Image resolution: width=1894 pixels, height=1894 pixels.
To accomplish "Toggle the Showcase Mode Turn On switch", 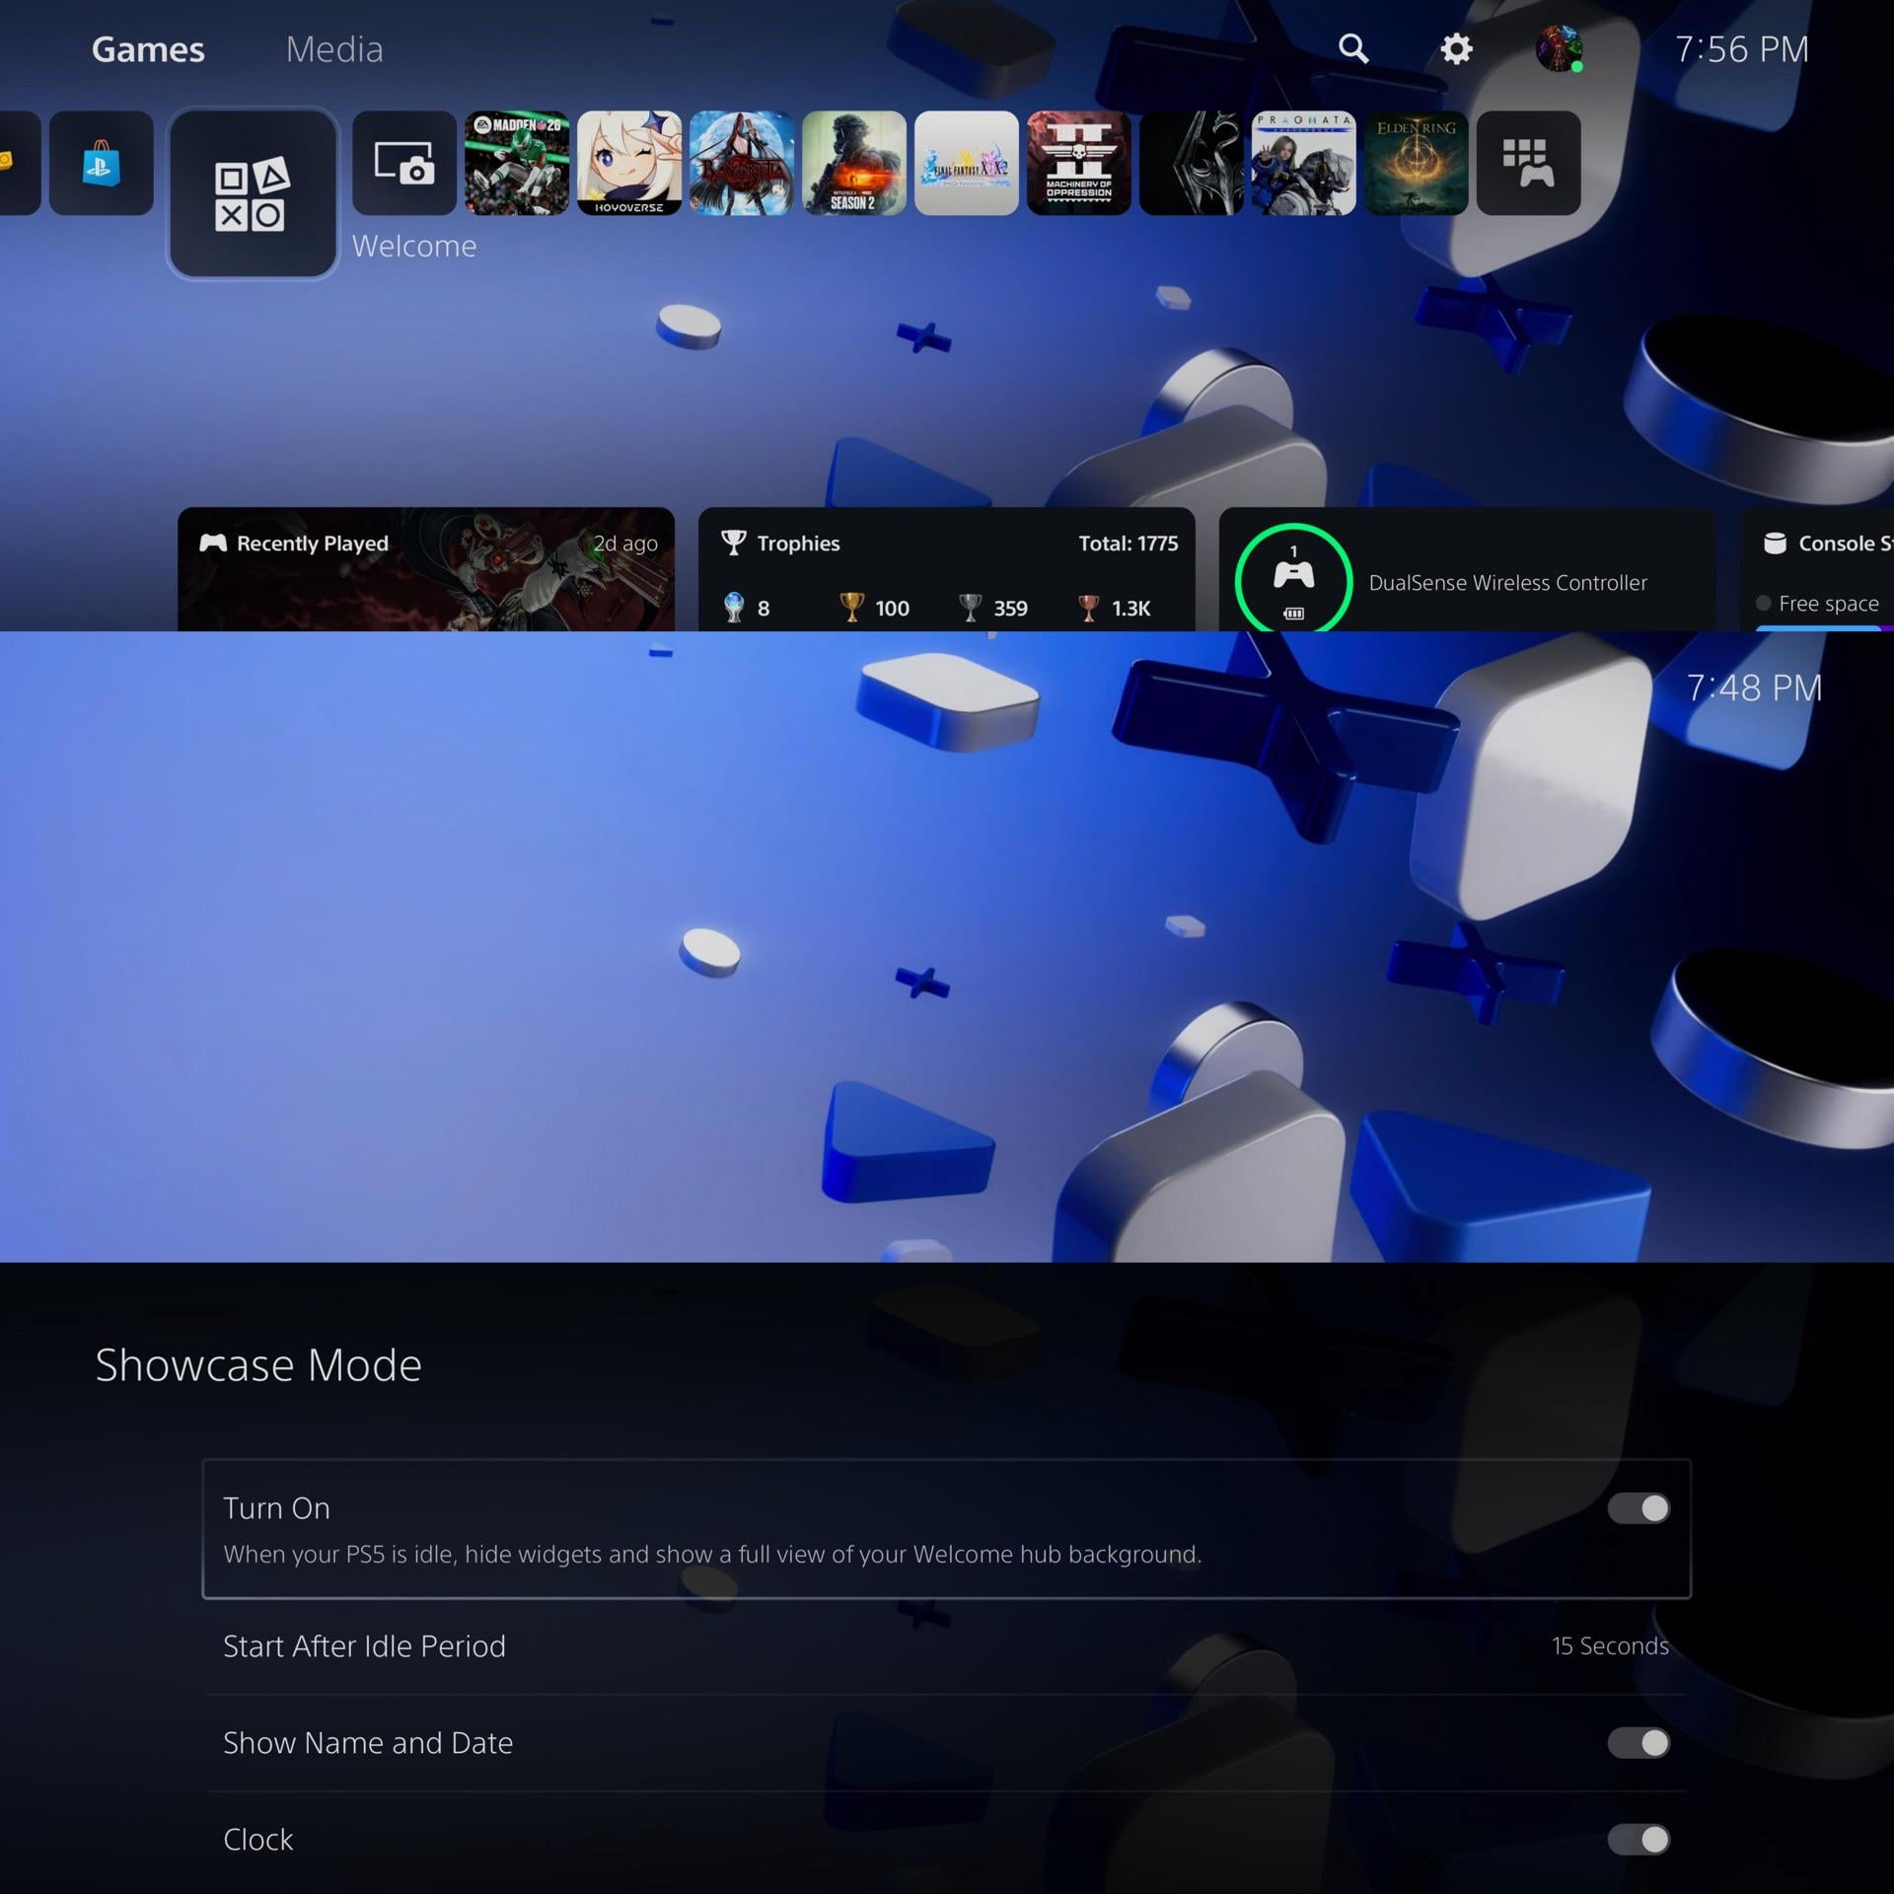I will [1638, 1507].
